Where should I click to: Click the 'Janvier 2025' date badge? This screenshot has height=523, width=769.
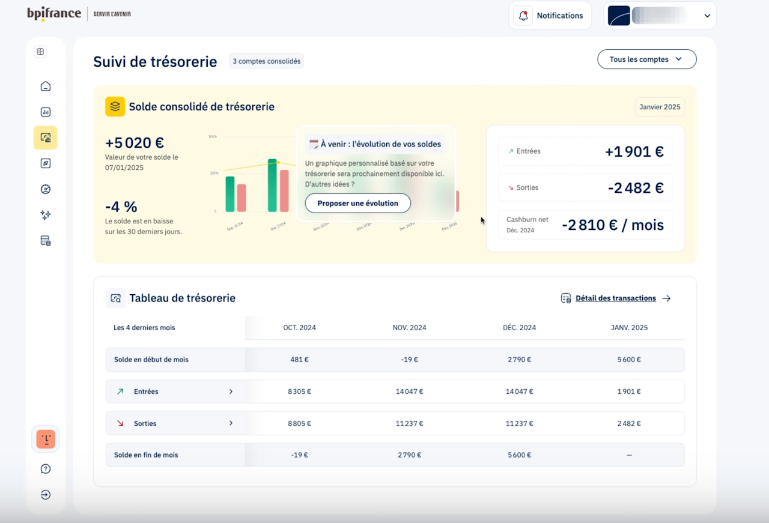pyautogui.click(x=660, y=107)
